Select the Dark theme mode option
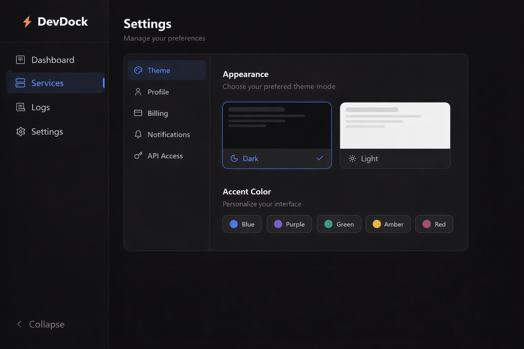The height and width of the screenshot is (349, 524). pos(277,135)
